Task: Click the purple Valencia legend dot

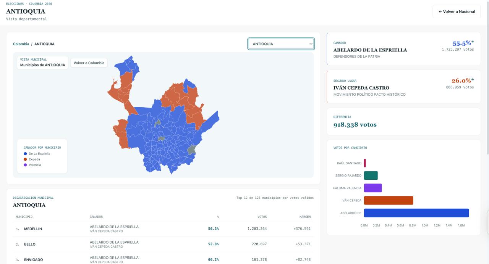Action: click(25, 165)
